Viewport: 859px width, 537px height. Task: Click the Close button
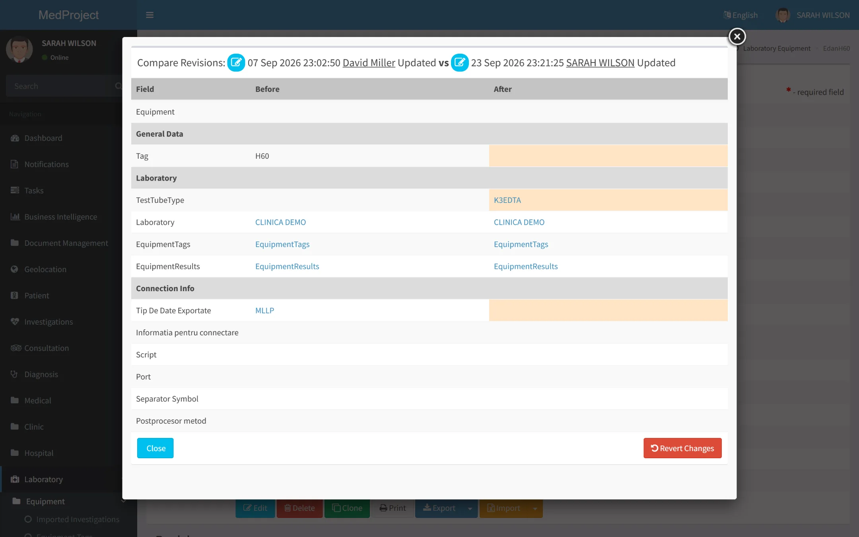pos(155,448)
